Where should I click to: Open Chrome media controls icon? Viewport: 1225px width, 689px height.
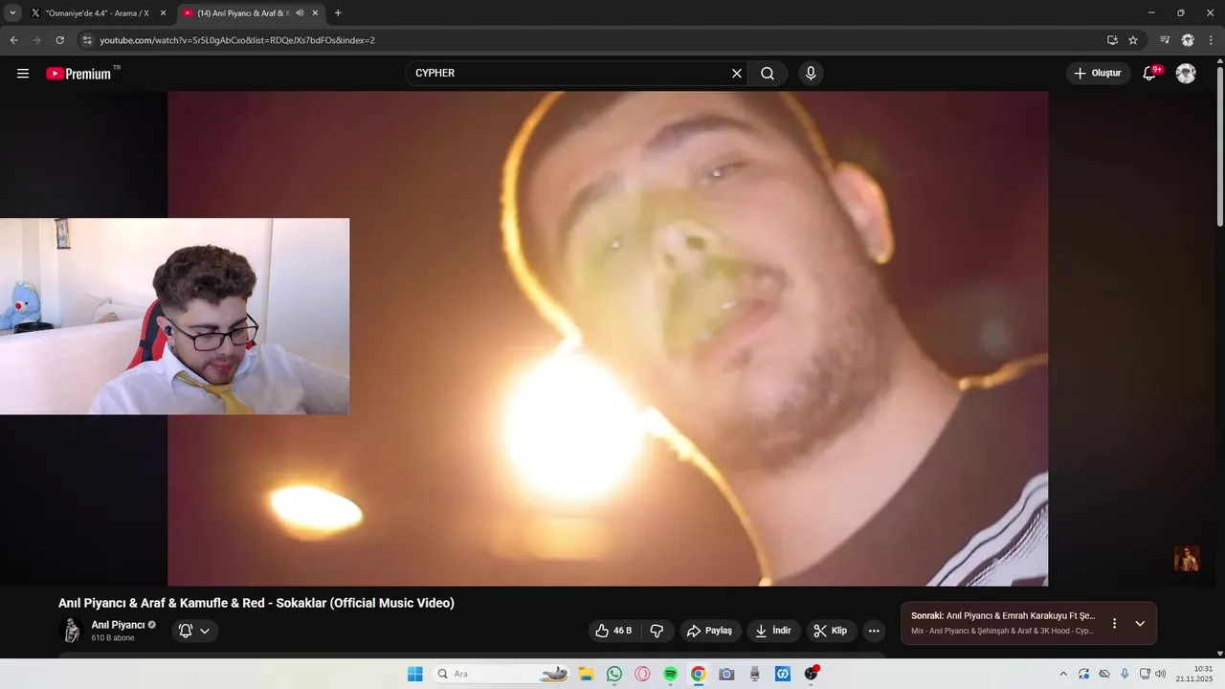1165,40
